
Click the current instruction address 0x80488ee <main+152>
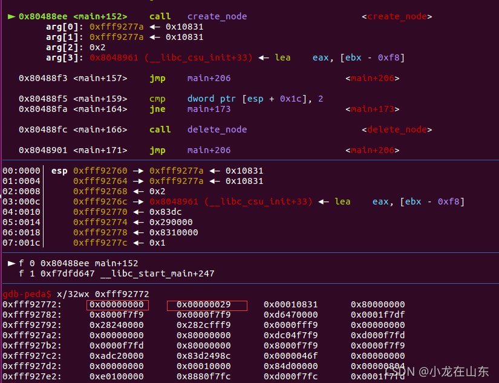tap(73, 16)
